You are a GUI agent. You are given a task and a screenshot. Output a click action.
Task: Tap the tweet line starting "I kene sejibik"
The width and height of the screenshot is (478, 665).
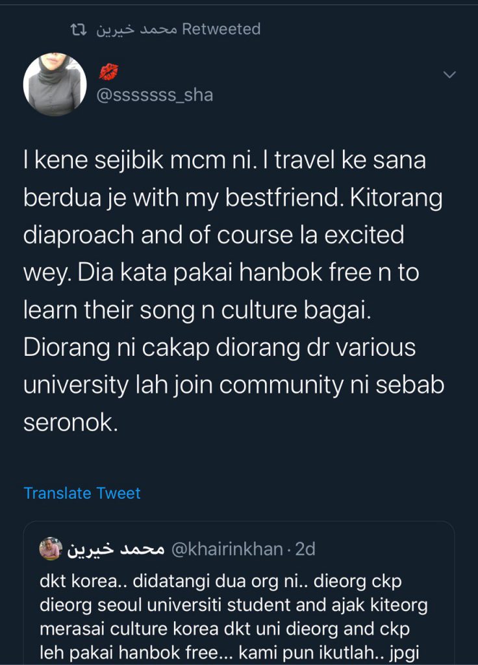pos(225,160)
